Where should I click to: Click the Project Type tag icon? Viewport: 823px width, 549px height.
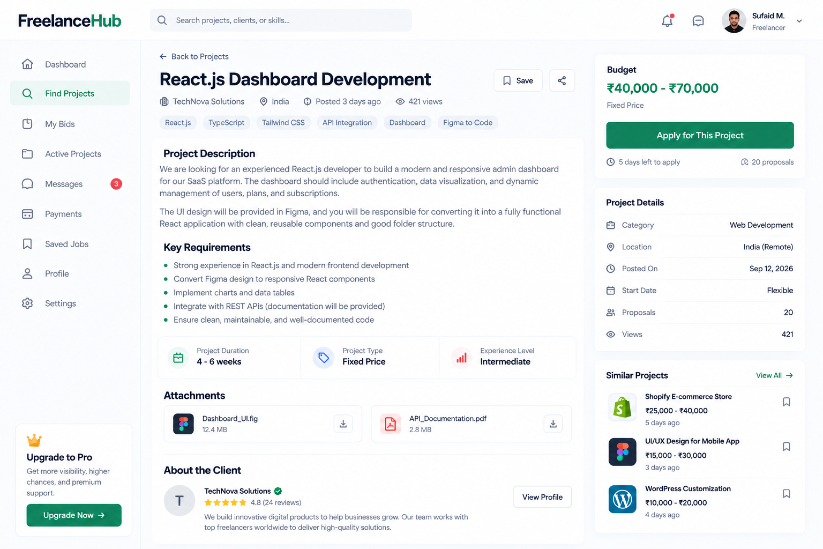pyautogui.click(x=324, y=358)
